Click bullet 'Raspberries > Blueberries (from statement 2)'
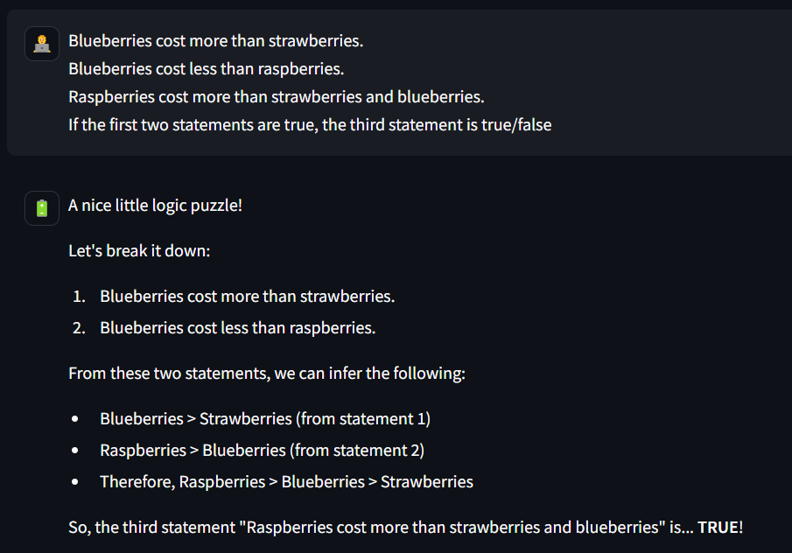The height and width of the screenshot is (553, 792). coord(262,450)
